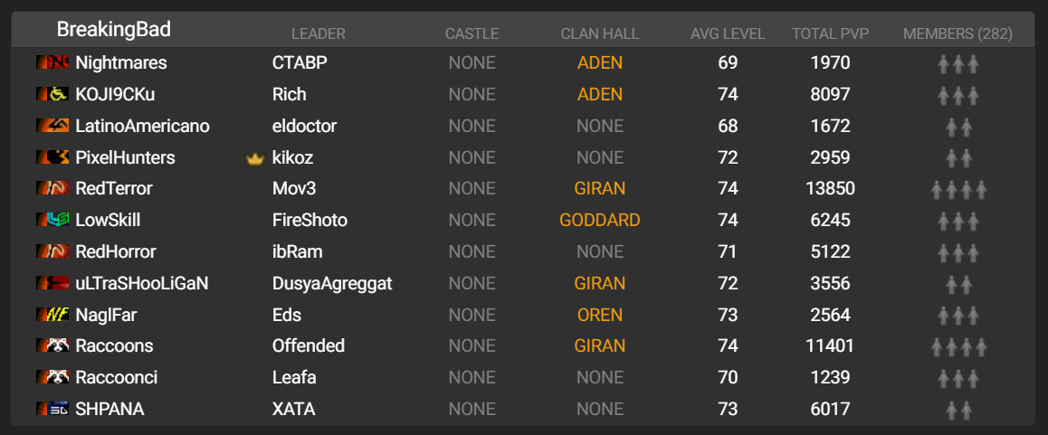Screen dimensions: 1048x435
Task: Click the LatinoAmericano clan crest icon
Action: pyautogui.click(x=52, y=126)
